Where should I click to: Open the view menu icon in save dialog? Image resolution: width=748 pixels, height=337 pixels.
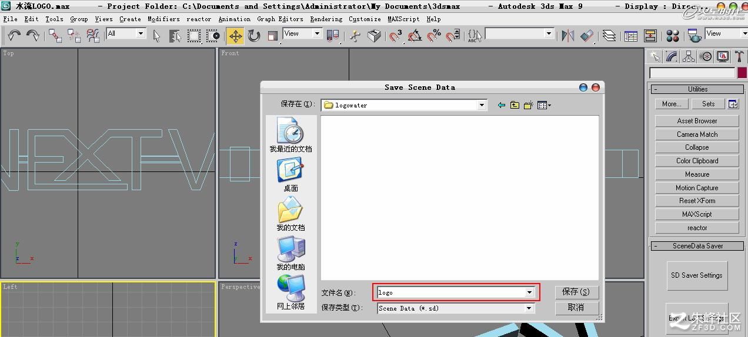544,105
